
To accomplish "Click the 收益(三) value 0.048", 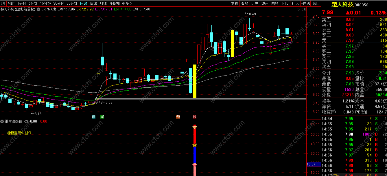I will tap(349, 112).
